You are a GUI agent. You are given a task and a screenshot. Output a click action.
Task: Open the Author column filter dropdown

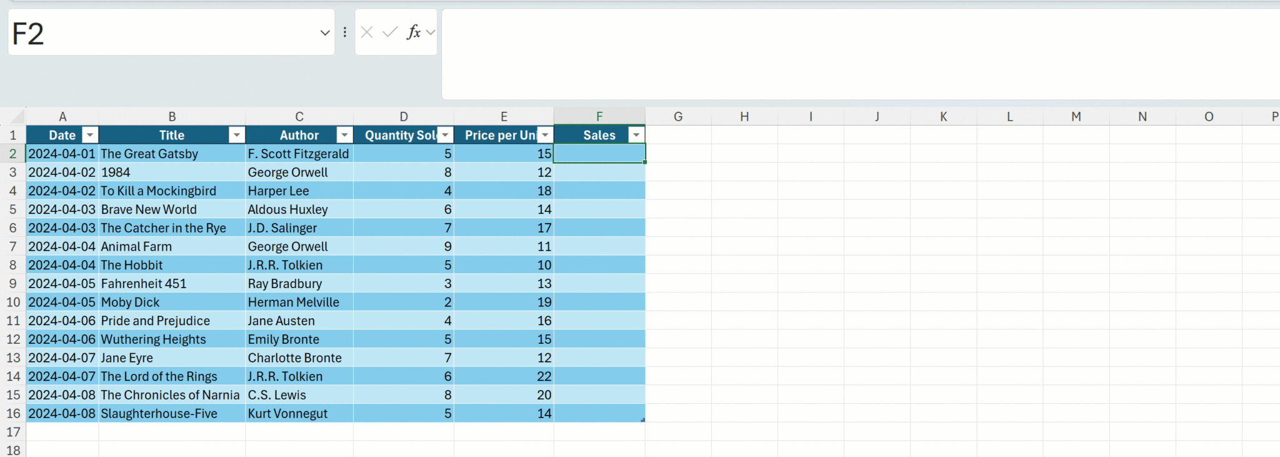(344, 135)
